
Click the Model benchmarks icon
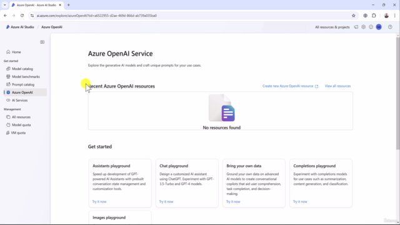8,76
